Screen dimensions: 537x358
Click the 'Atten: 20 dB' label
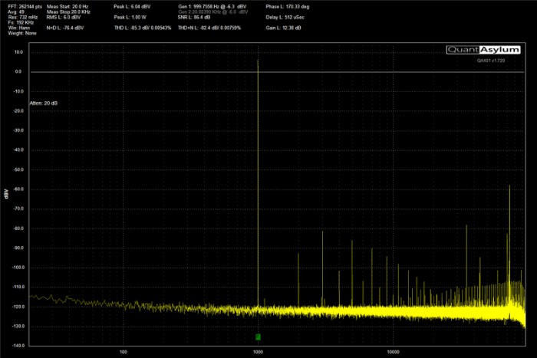(44, 103)
